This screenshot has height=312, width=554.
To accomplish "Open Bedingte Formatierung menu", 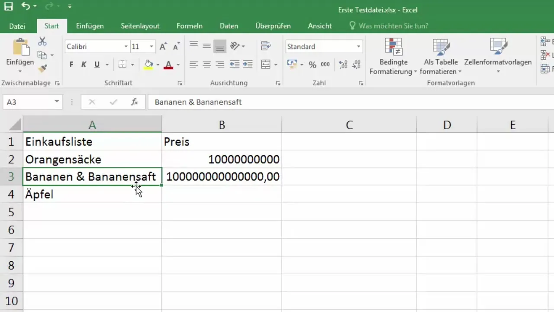I will pyautogui.click(x=393, y=56).
